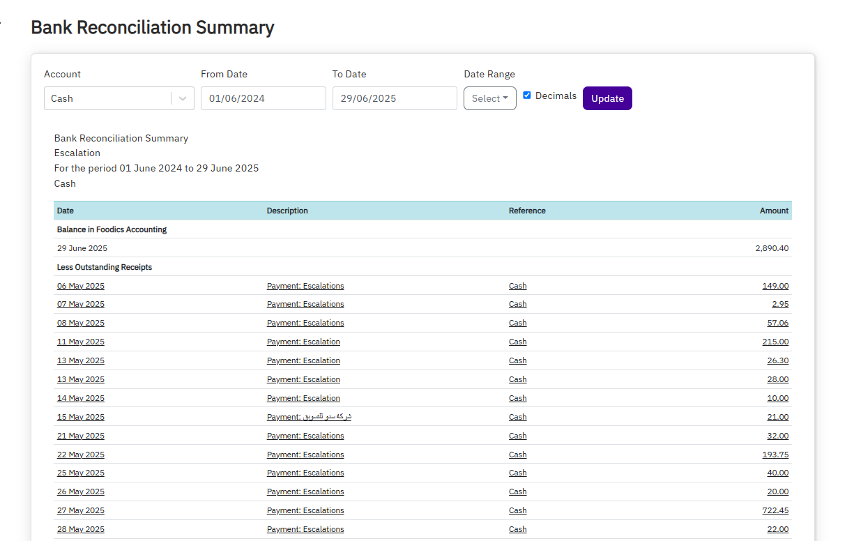This screenshot has height=541, width=854.
Task: Open the Date Range Select dropdown
Action: [489, 98]
